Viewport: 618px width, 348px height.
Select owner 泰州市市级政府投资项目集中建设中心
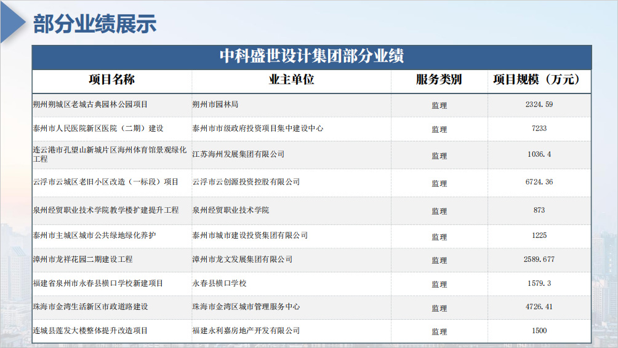(257, 129)
